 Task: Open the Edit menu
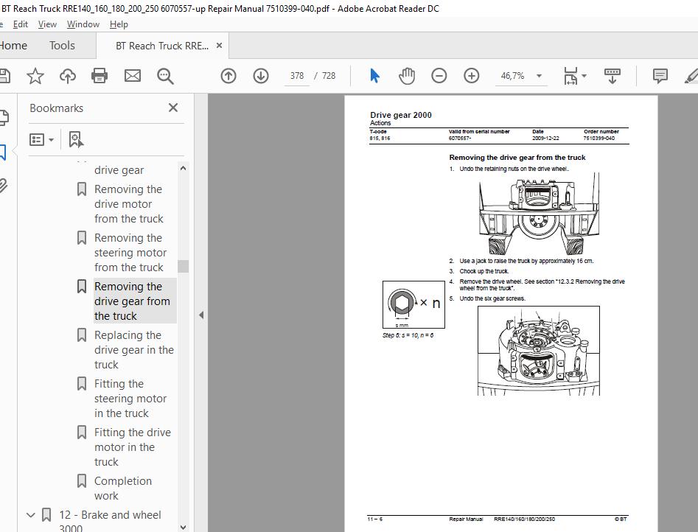pyautogui.click(x=21, y=24)
